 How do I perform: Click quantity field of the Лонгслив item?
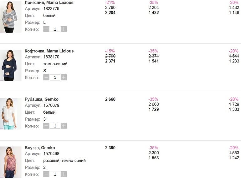coord(55,29)
